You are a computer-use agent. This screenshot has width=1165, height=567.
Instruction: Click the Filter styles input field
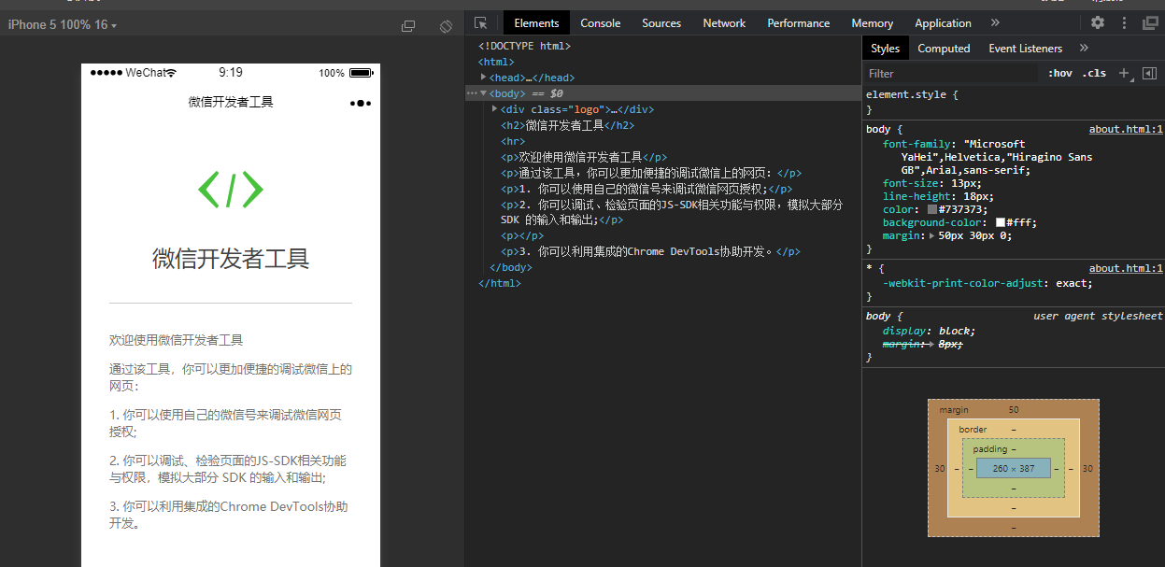click(x=950, y=73)
